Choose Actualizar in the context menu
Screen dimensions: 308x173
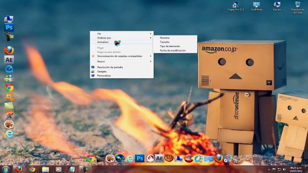click(x=122, y=42)
